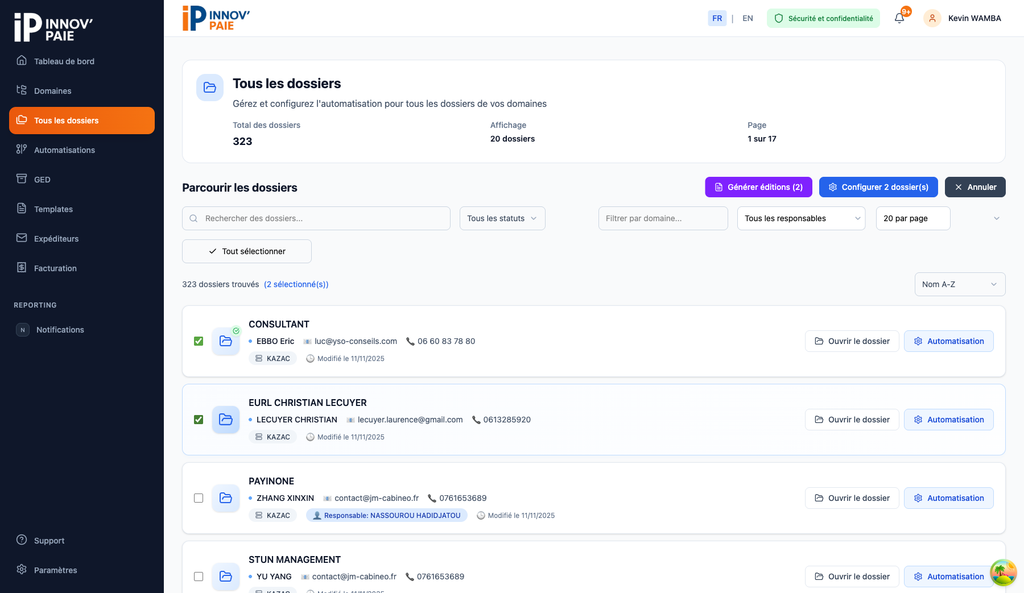Open the Automatisations panel
The width and height of the screenshot is (1024, 593).
click(64, 150)
